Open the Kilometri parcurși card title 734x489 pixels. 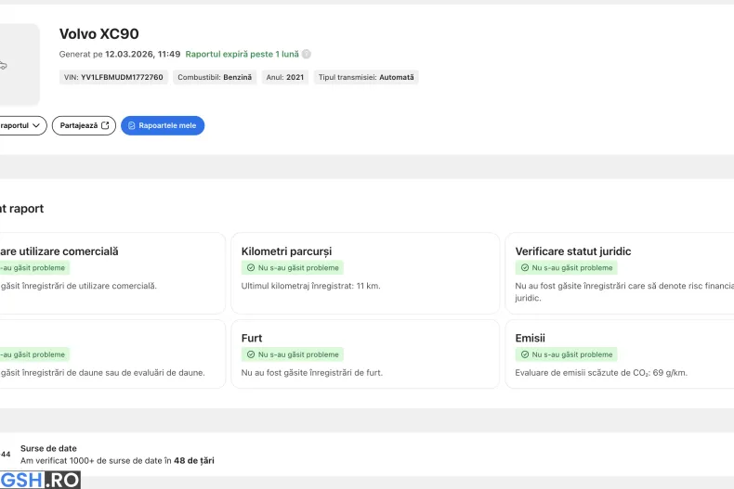pyautogui.click(x=286, y=251)
